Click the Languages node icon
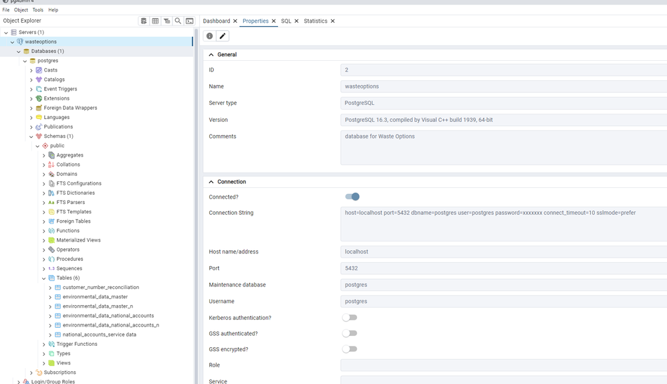 pyautogui.click(x=39, y=117)
